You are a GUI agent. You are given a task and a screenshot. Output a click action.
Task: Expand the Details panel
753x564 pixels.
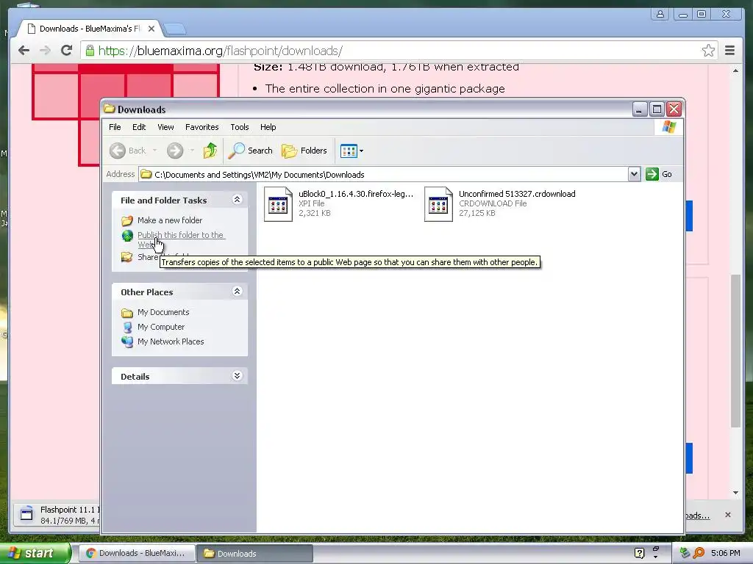[x=237, y=375]
